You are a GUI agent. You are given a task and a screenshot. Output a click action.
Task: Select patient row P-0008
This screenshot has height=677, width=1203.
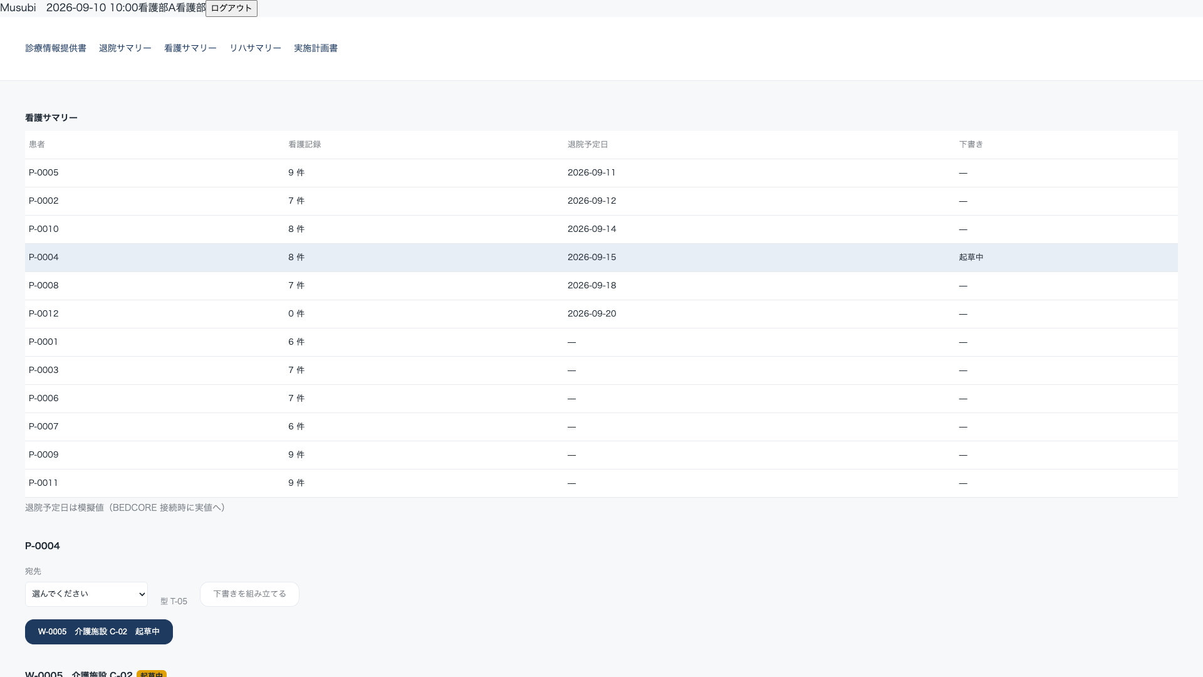point(601,286)
